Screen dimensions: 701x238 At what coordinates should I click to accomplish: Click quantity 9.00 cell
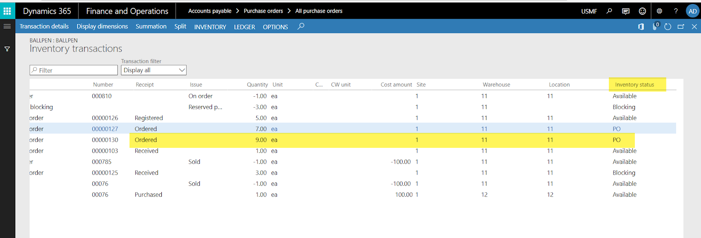point(261,140)
